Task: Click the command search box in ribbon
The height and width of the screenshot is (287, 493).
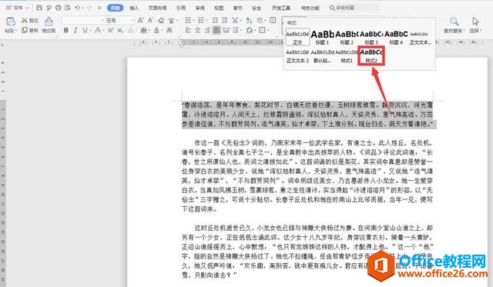Action: coord(354,8)
